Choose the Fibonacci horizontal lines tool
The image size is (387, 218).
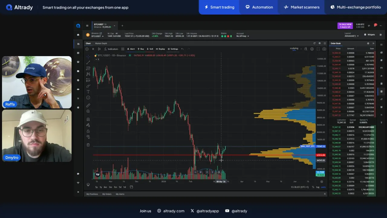(88, 68)
